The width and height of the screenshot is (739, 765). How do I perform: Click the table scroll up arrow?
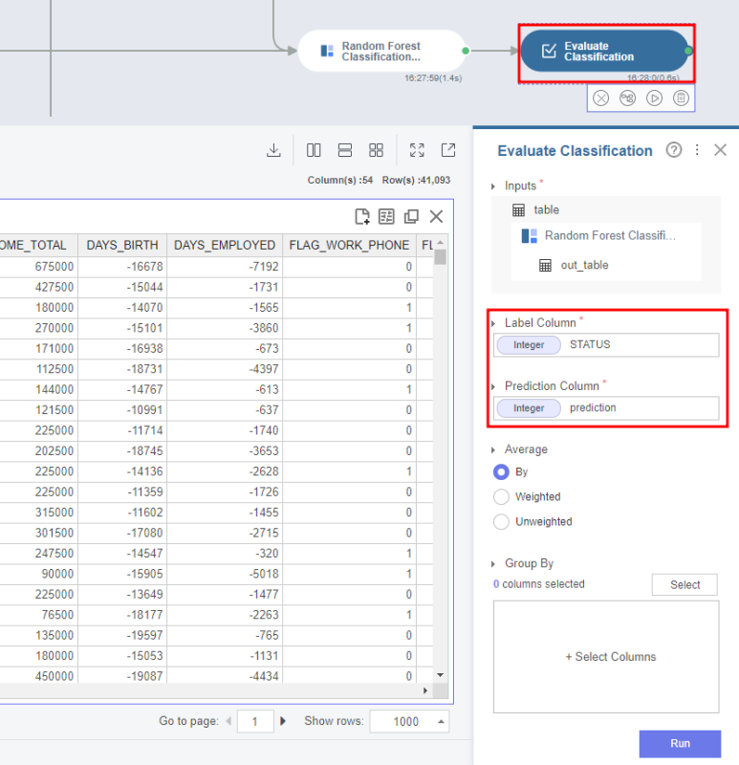coord(441,243)
